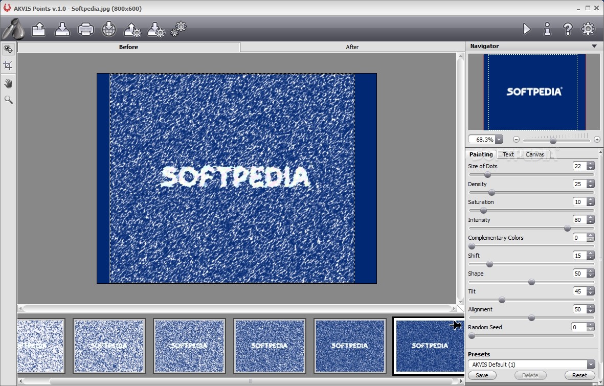This screenshot has width=604, height=386.
Task: Open Help question mark icon
Action: [x=567, y=29]
